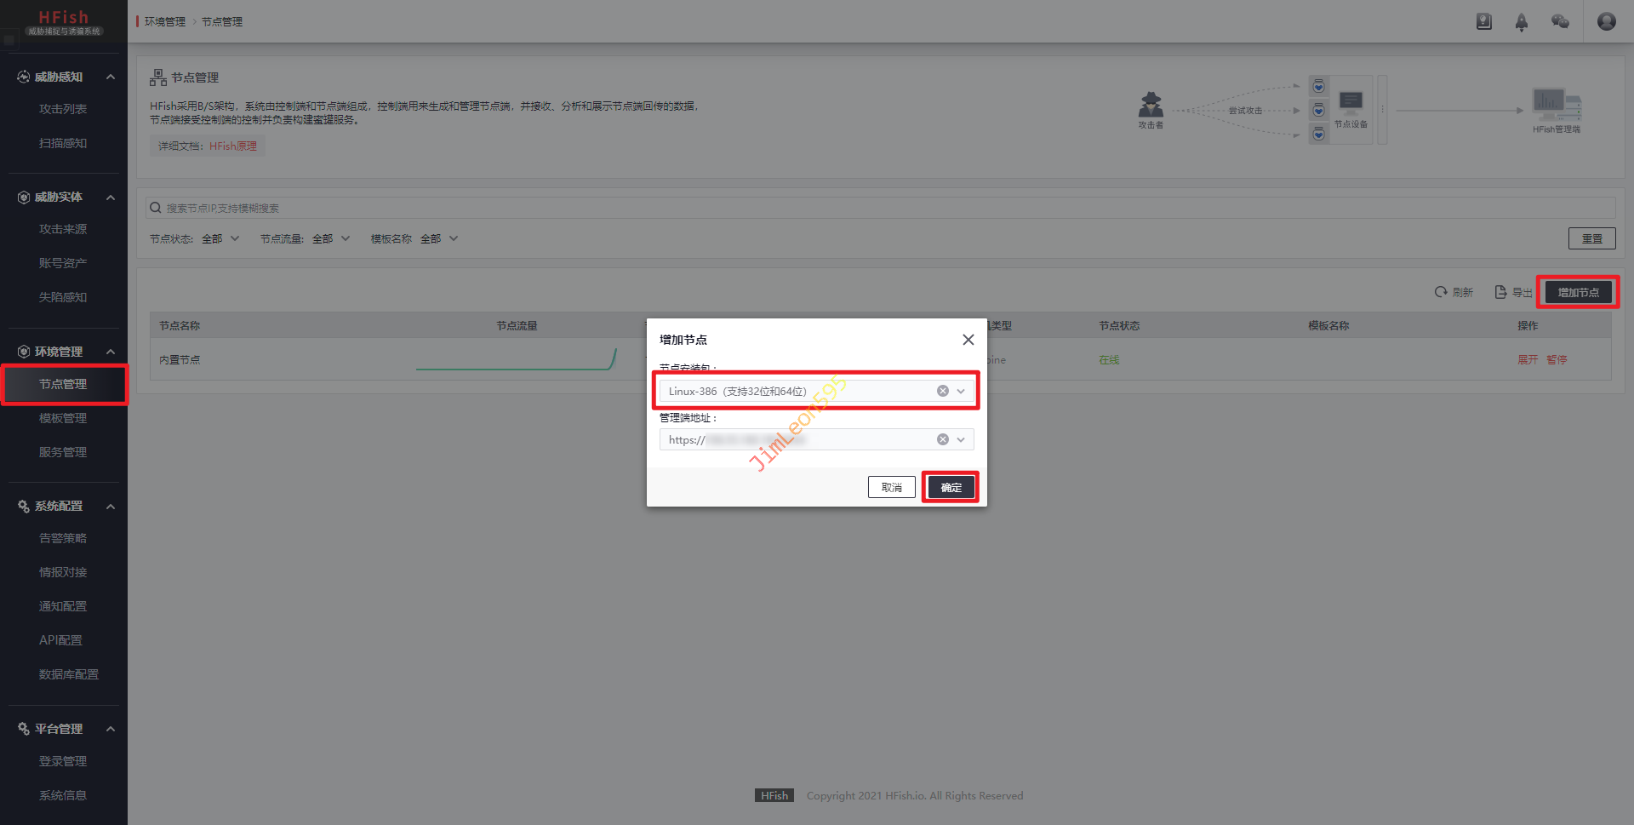The image size is (1634, 825).
Task: Expand the management address https dropdown
Action: [961, 439]
